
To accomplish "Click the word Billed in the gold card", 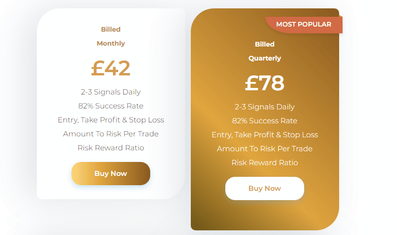I will point(265,44).
